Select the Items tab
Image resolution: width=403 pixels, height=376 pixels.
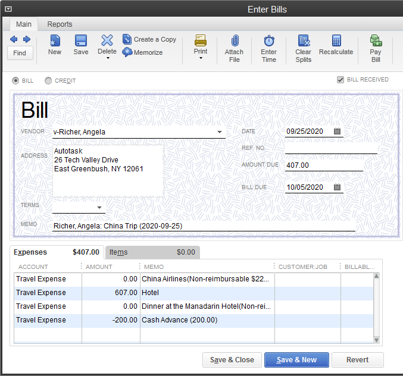152,252
